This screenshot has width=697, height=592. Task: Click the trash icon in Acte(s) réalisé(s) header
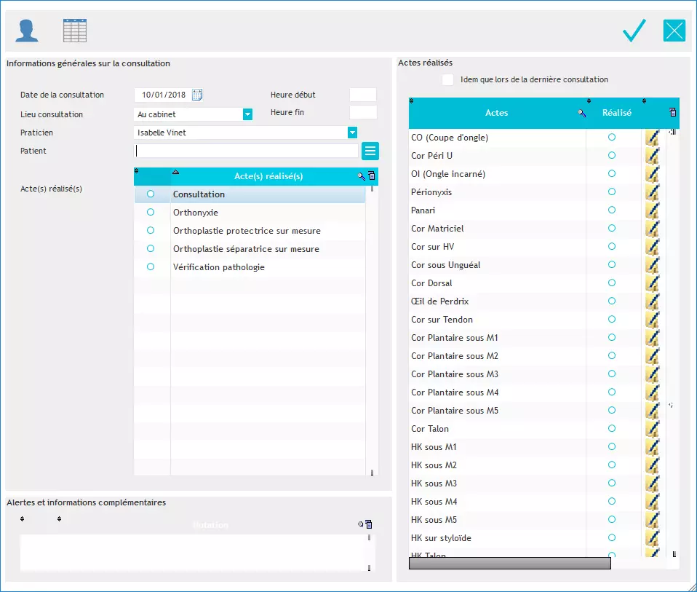tap(372, 175)
